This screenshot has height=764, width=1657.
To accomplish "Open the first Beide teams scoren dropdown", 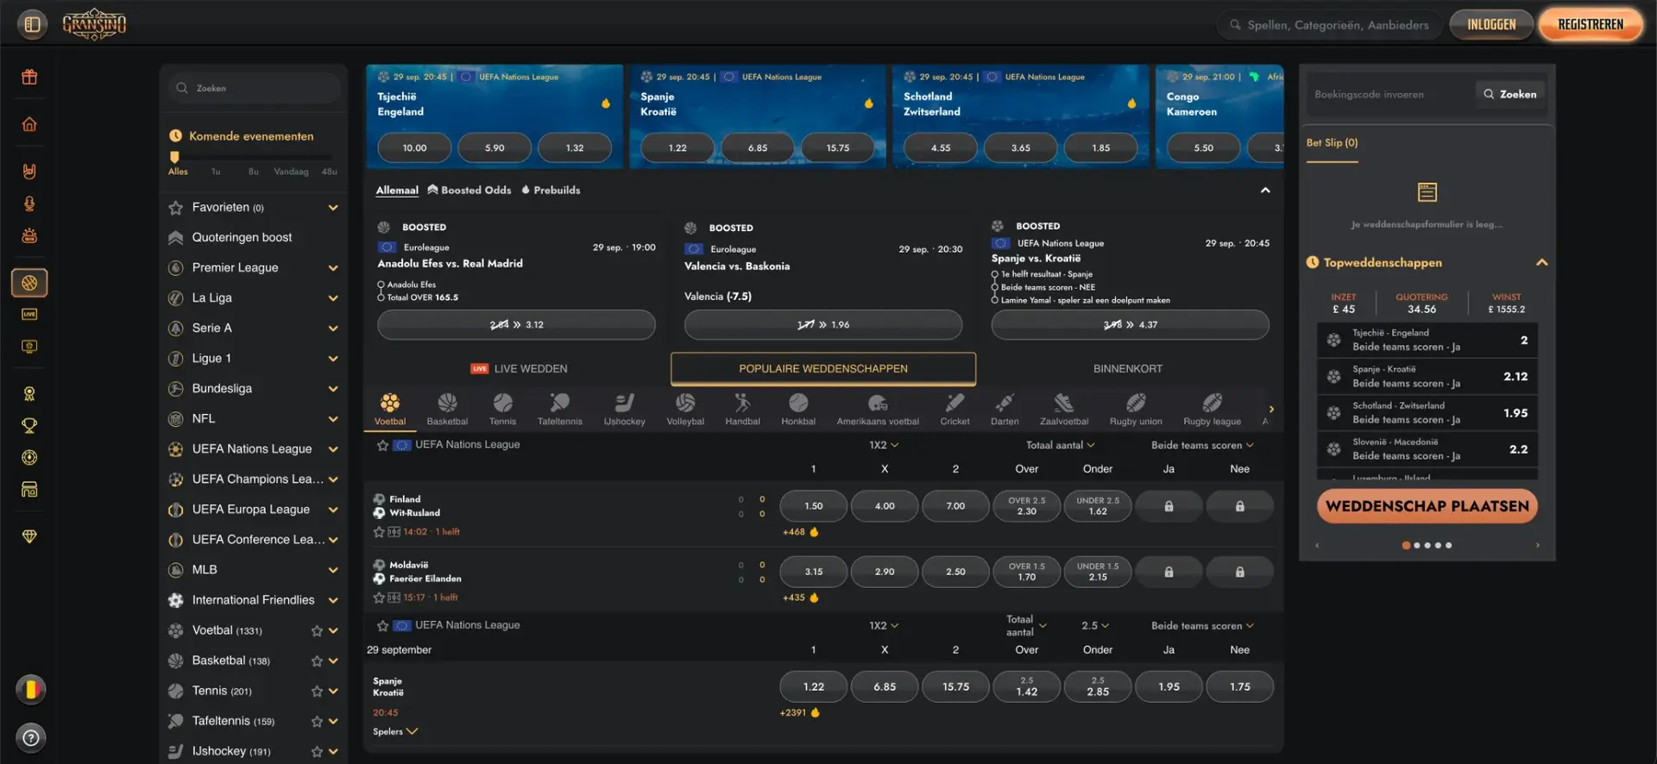I will click(1202, 445).
